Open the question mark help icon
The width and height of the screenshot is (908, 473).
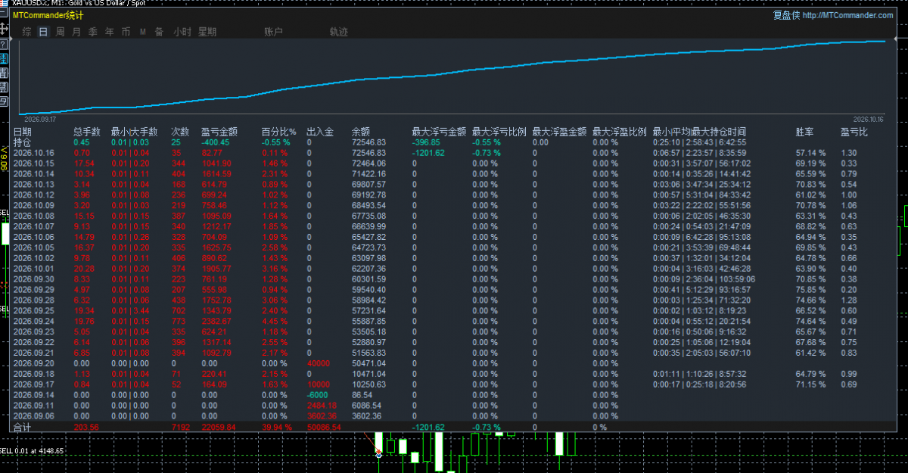coord(4,44)
